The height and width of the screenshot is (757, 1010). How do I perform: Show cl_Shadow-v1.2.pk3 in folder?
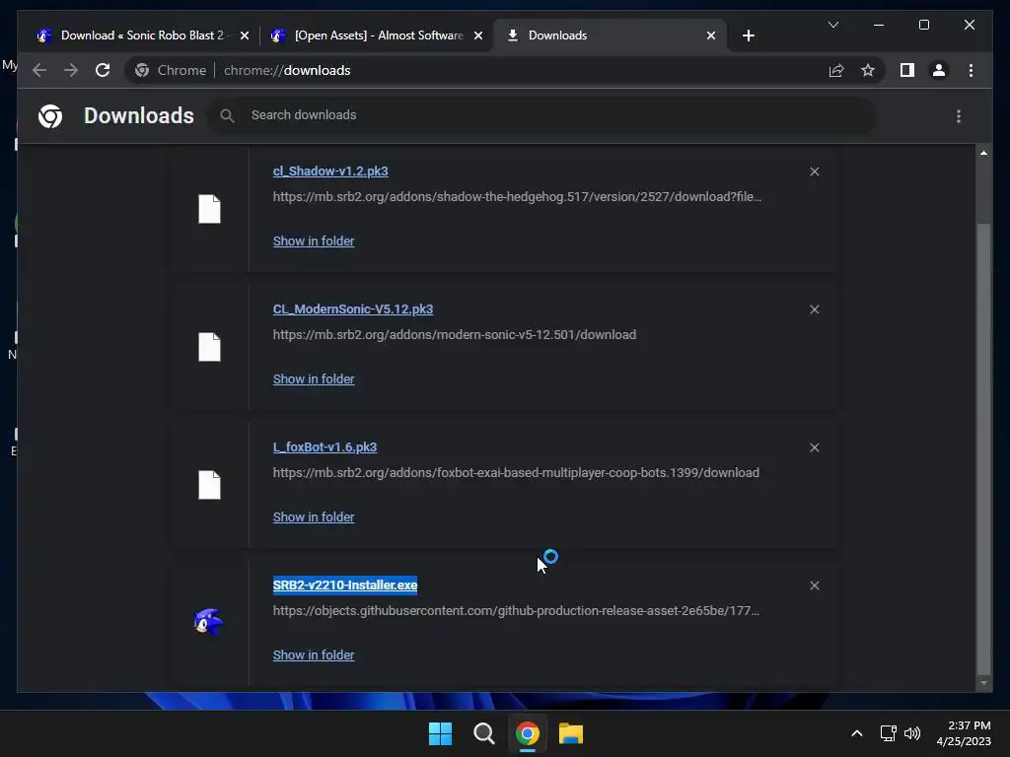click(x=314, y=241)
